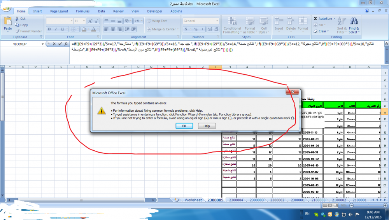Click Help in the error dialog

point(207,126)
